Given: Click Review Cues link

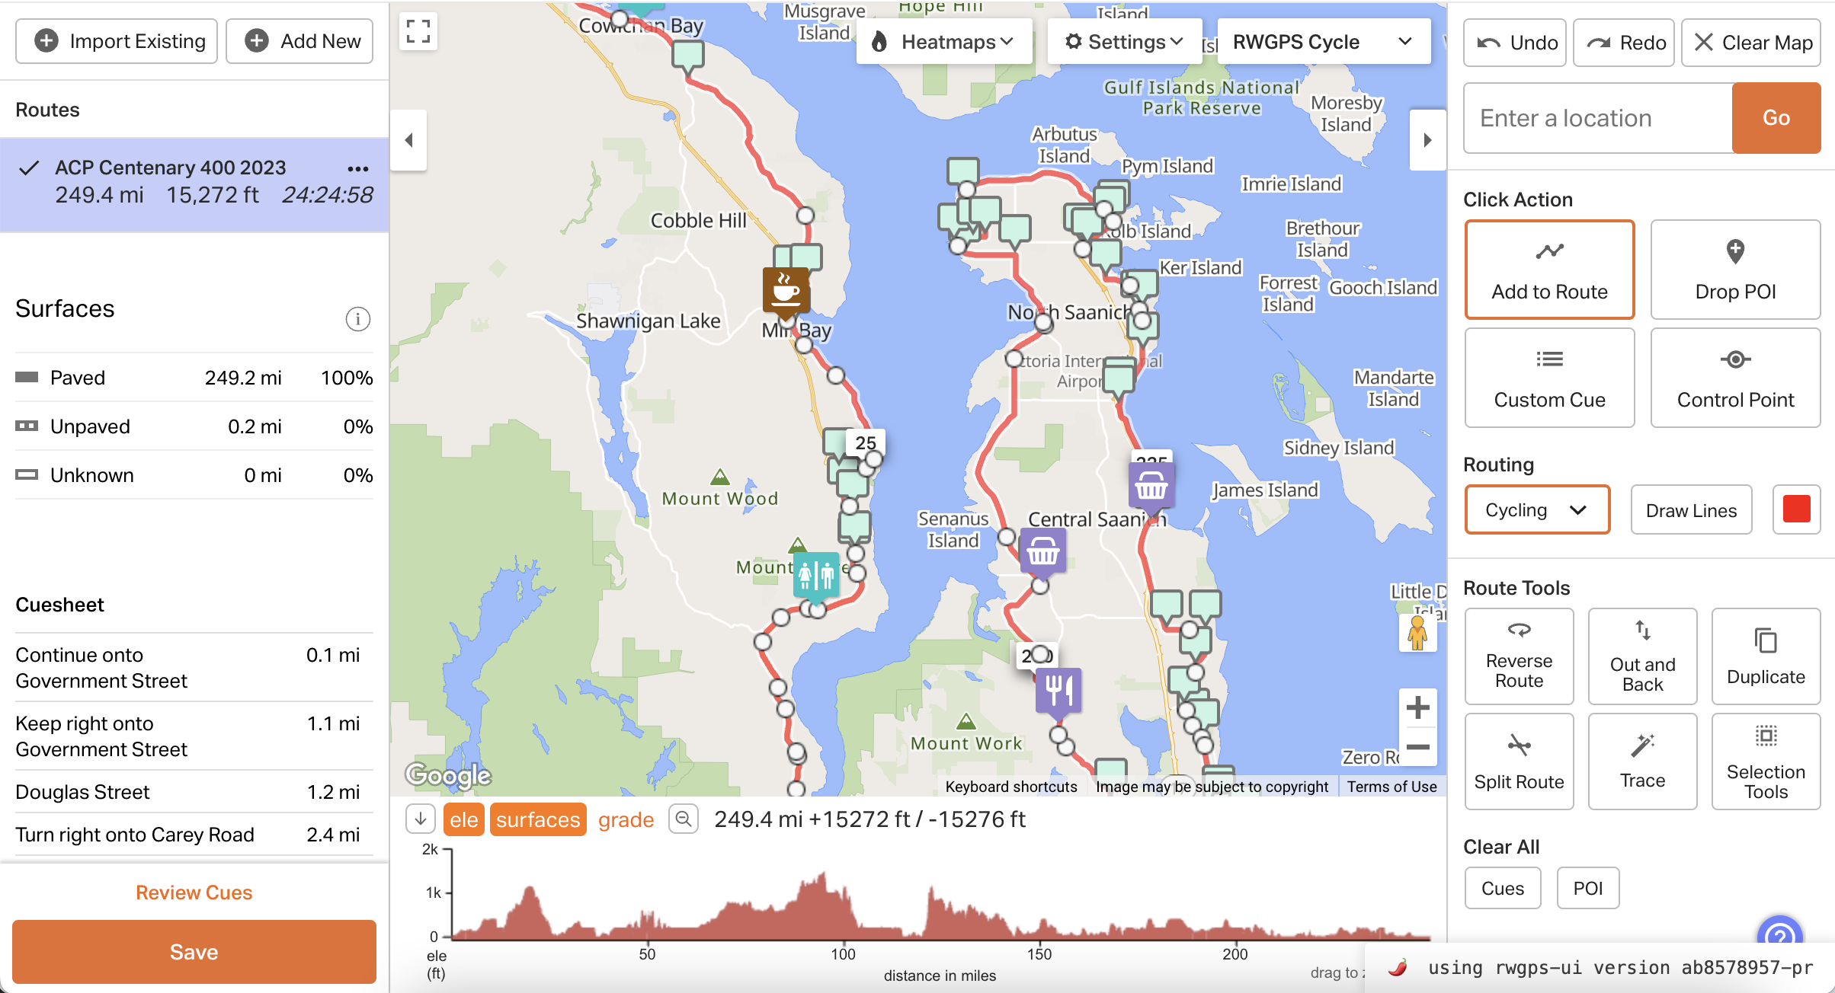Looking at the screenshot, I should click(x=194, y=892).
